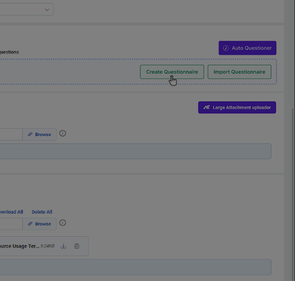Download the Usage Terms file via the arrow icon
Screen dimensions: 295x281
coord(63,246)
